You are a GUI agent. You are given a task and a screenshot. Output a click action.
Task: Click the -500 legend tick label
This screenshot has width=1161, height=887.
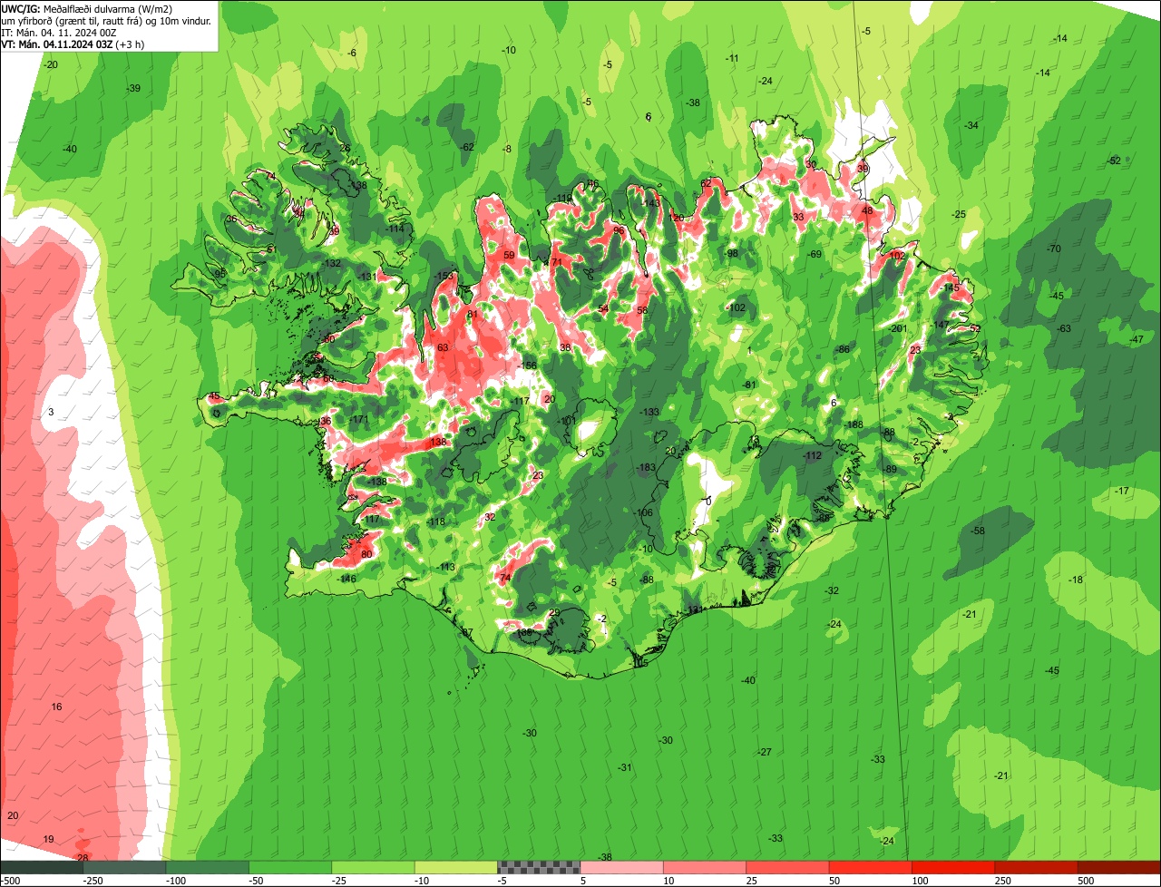[11, 880]
